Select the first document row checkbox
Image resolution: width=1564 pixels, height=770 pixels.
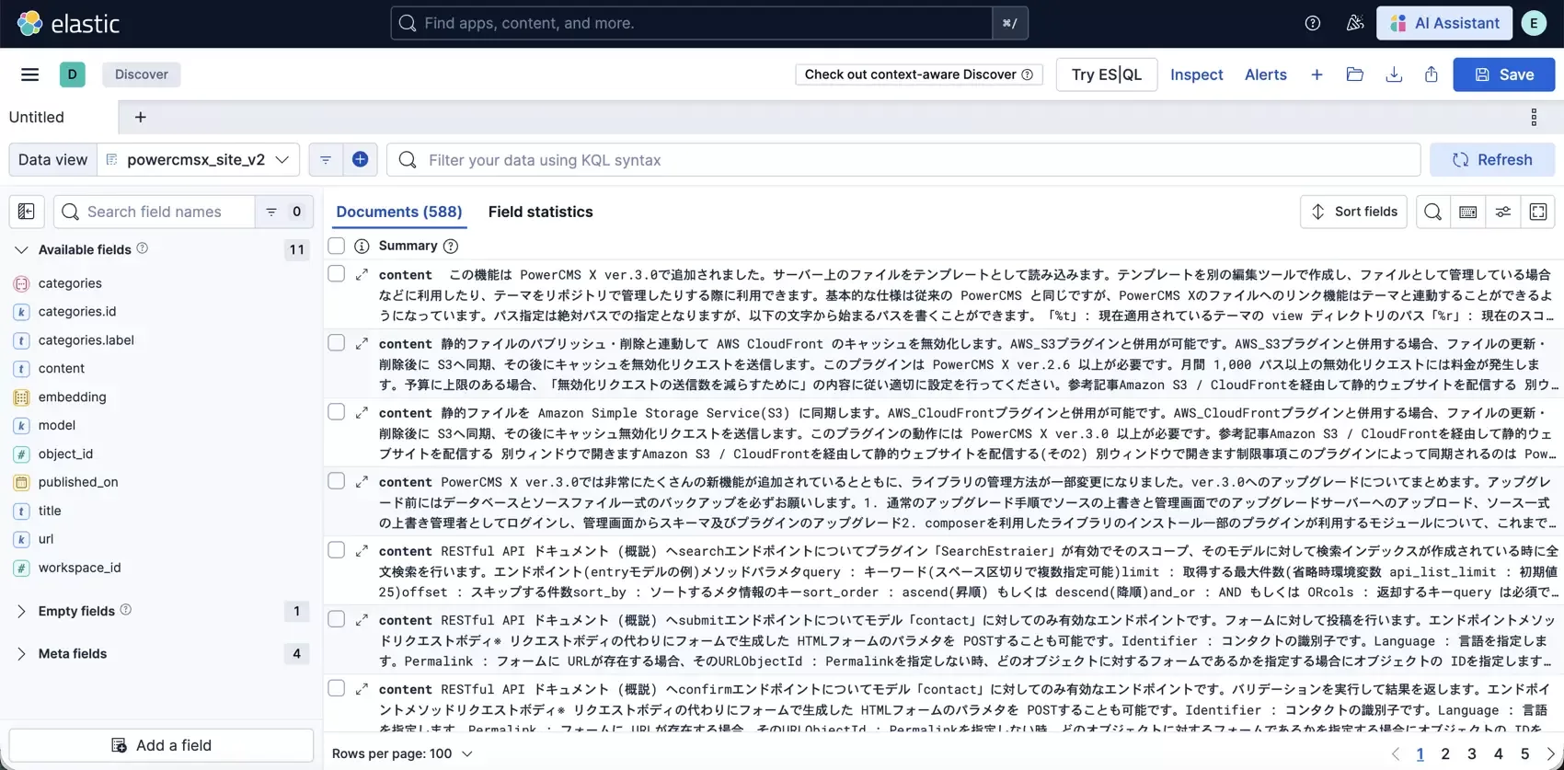(x=337, y=273)
